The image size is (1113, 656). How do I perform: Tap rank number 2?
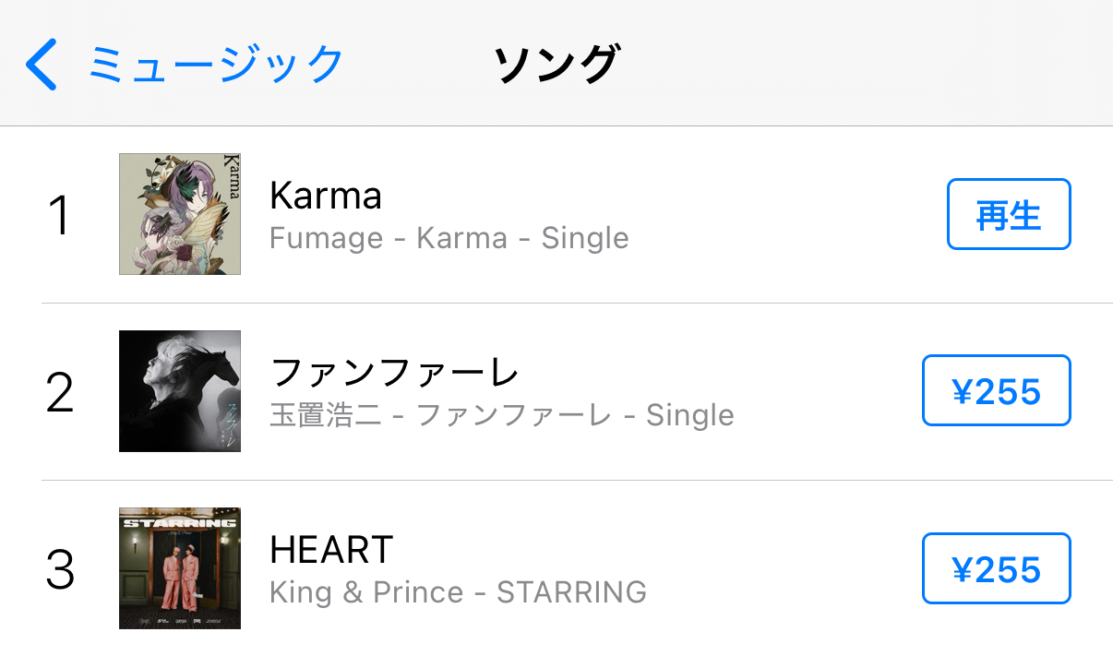(59, 392)
